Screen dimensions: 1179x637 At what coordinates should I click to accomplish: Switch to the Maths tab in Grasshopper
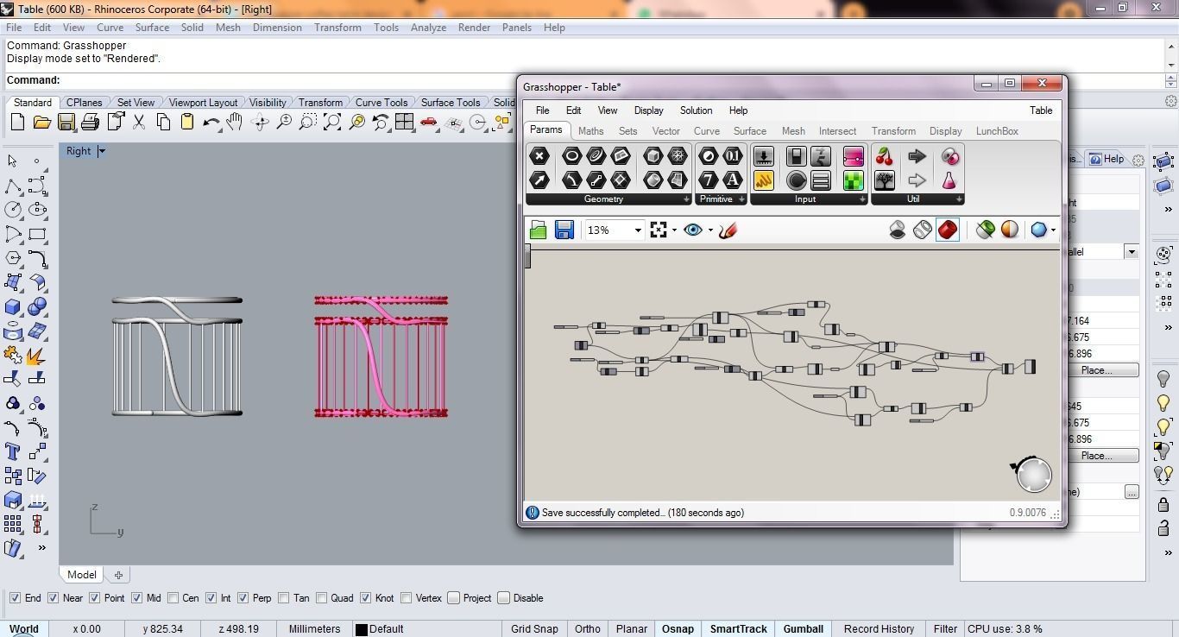[x=590, y=131]
